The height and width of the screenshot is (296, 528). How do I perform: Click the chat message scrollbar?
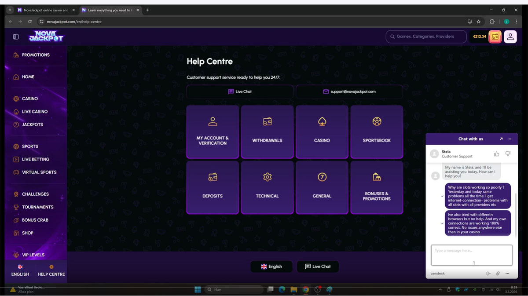[515, 207]
